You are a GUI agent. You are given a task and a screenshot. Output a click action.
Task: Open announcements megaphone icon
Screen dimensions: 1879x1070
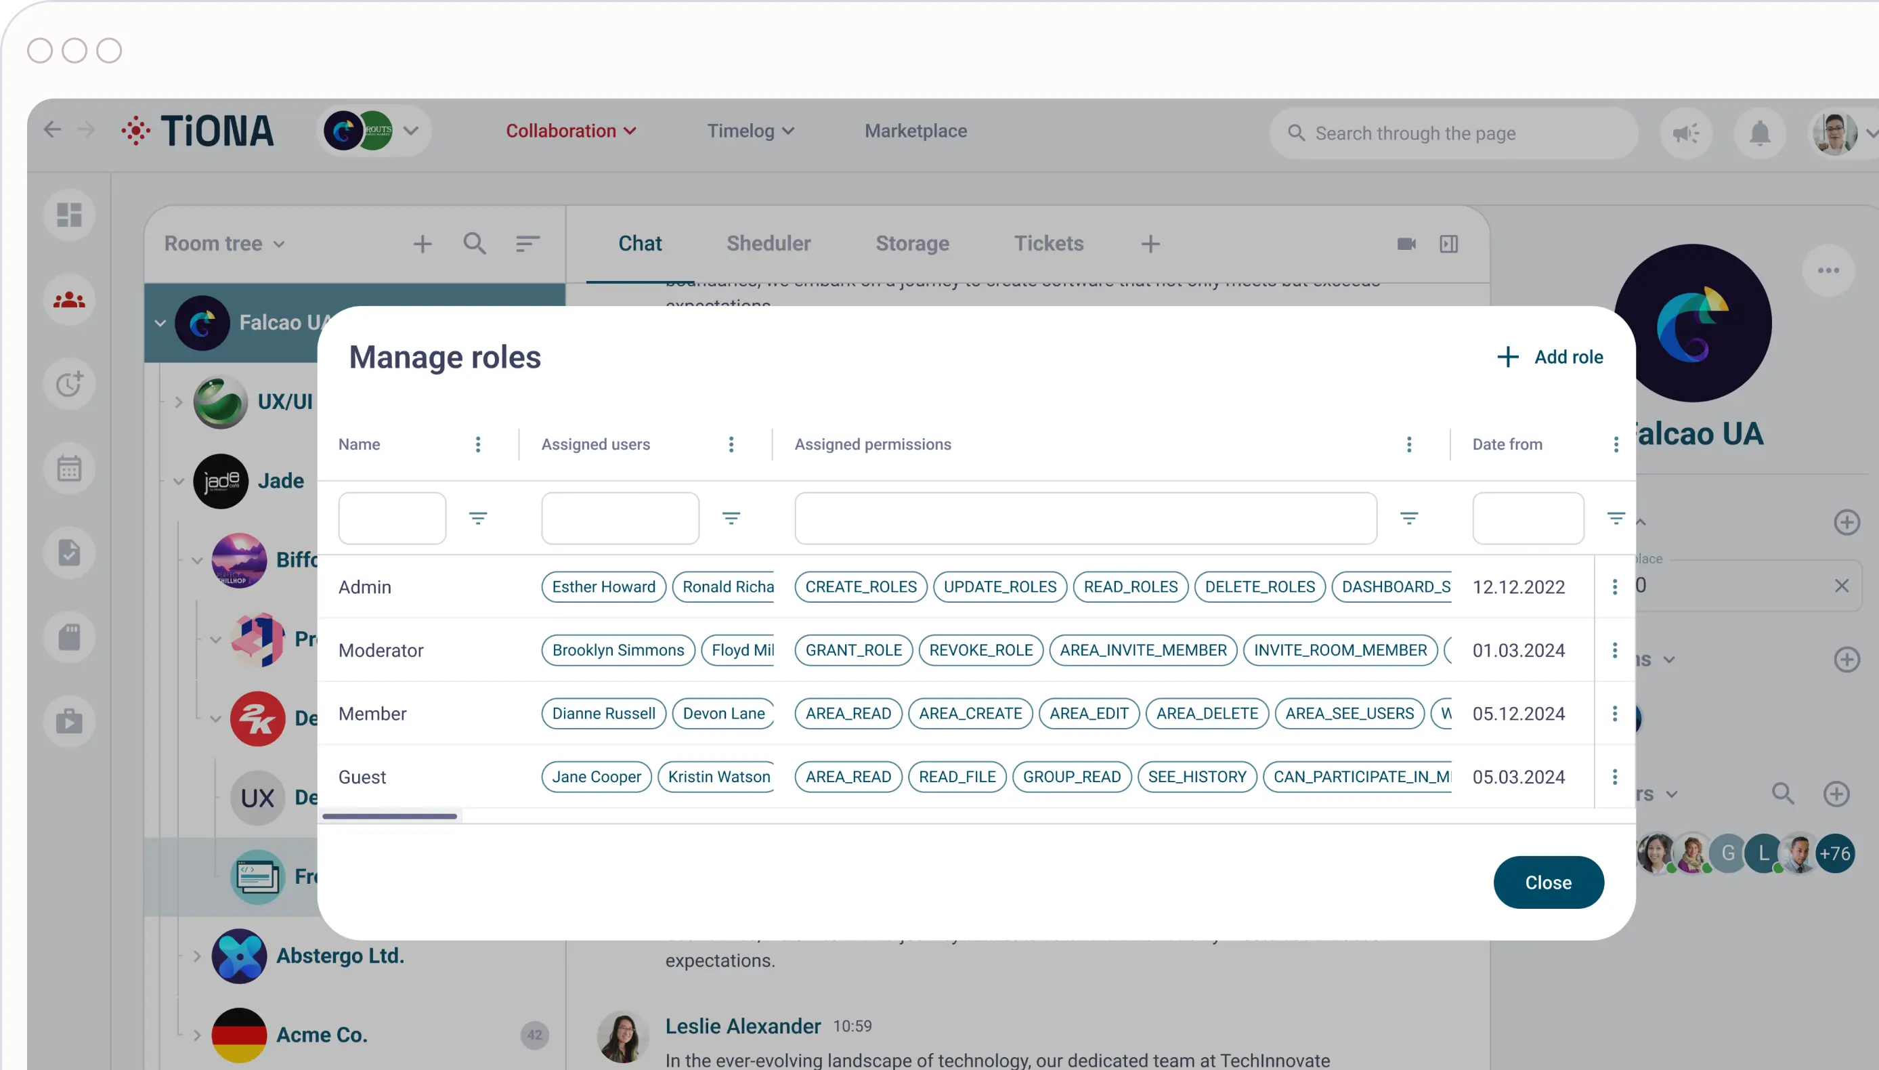click(1686, 133)
